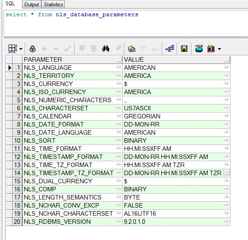248x240 pixels.
Task: Switch to the Statistics tab
Action: pos(53,5)
